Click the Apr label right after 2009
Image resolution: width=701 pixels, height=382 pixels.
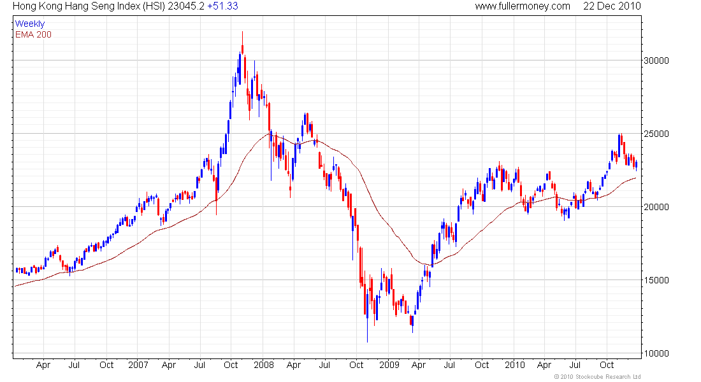click(419, 365)
